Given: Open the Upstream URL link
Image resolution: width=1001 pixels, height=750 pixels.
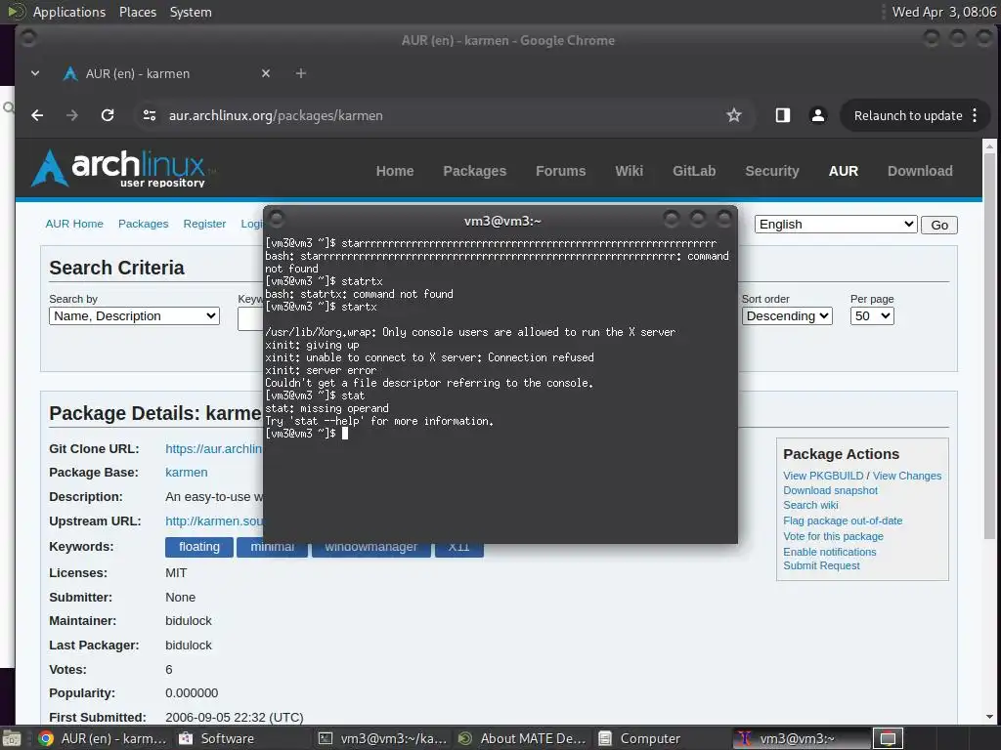Looking at the screenshot, I should click(x=213, y=521).
